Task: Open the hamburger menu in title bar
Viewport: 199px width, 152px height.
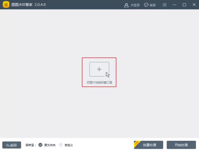Action: point(165,5)
